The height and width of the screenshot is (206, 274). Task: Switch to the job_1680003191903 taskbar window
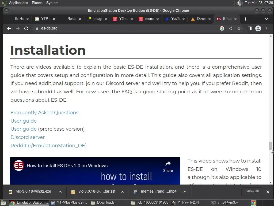click(x=150, y=203)
